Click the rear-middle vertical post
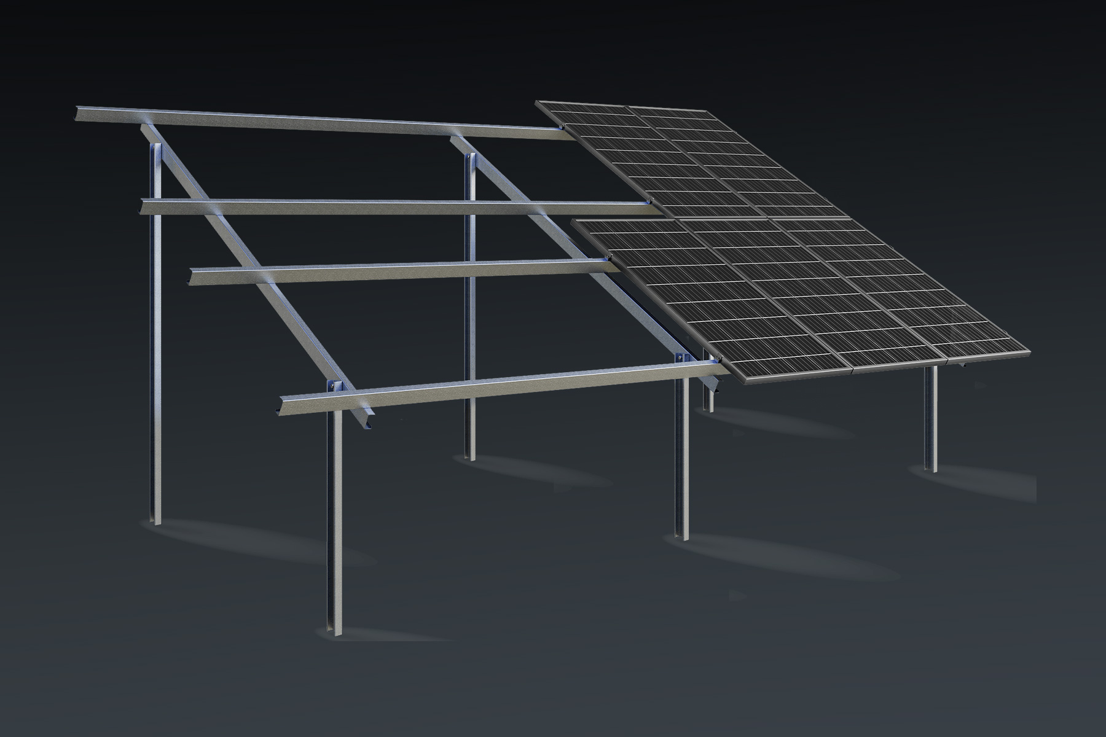1106x737 pixels. pos(471,307)
